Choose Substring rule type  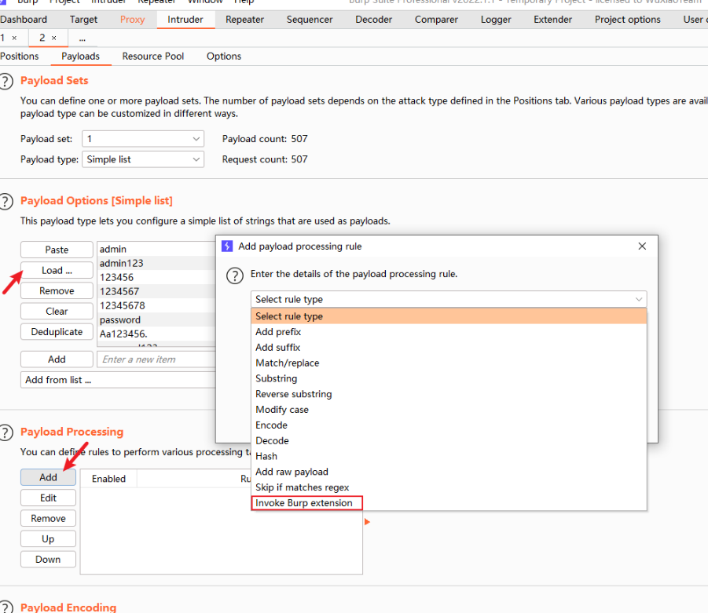[x=449, y=378]
